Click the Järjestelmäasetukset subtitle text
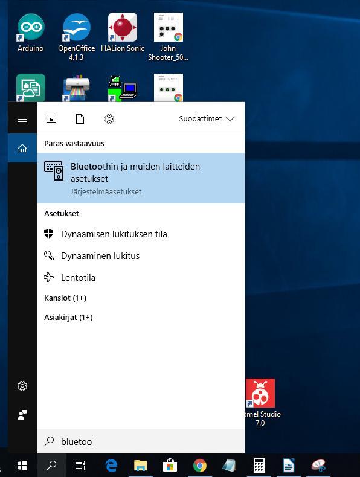Image resolution: width=360 pixels, height=477 pixels. click(106, 191)
